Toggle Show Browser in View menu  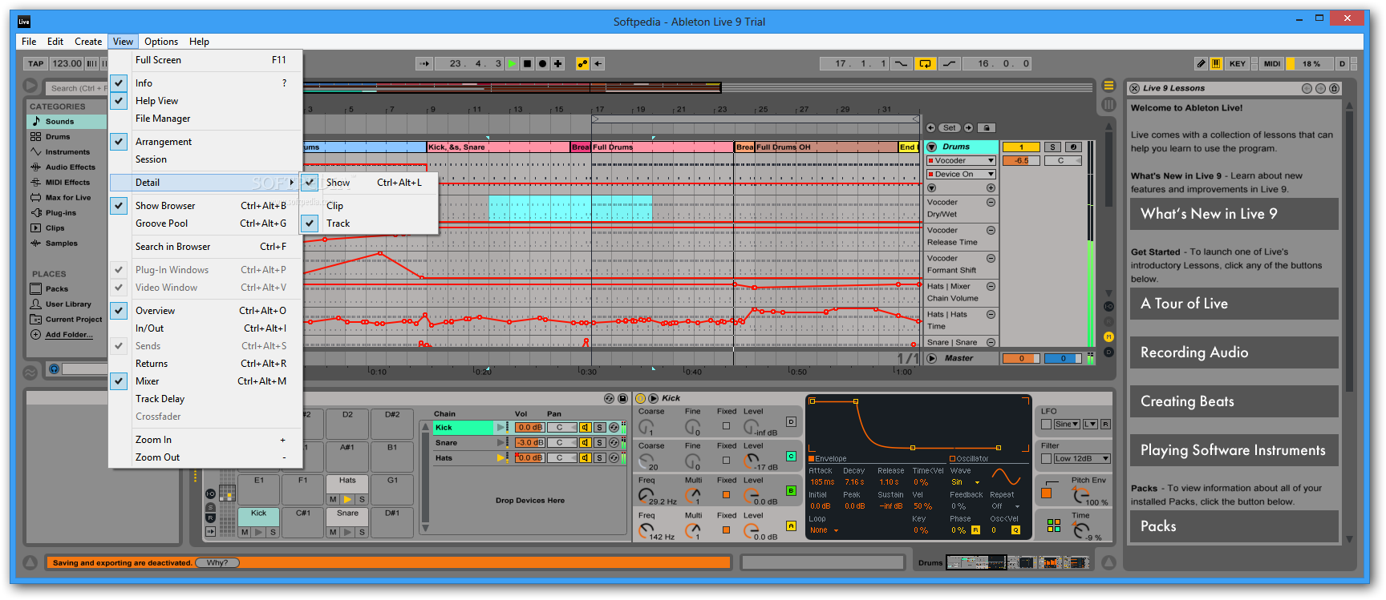pyautogui.click(x=119, y=206)
